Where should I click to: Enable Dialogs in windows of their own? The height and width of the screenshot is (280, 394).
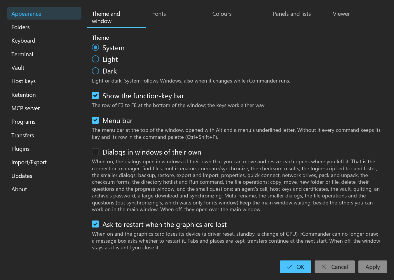[95, 152]
